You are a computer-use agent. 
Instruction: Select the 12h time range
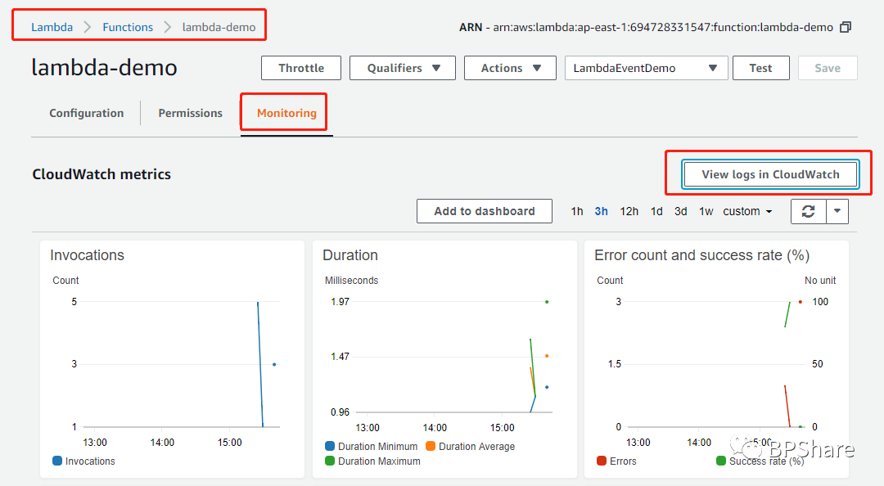click(x=629, y=211)
